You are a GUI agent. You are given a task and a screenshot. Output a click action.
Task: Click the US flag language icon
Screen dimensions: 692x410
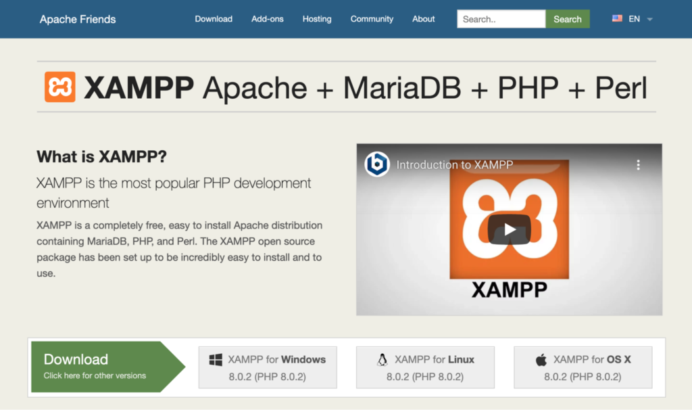click(x=617, y=18)
